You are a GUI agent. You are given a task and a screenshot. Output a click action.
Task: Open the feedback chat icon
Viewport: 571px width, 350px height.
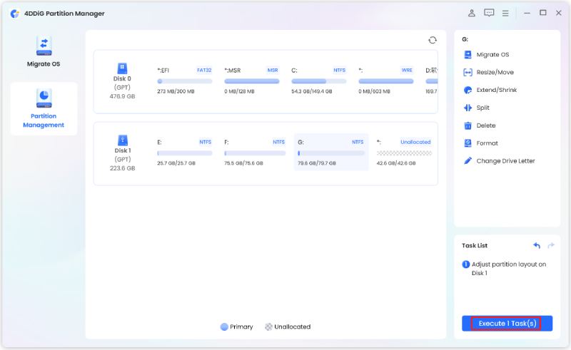point(489,13)
